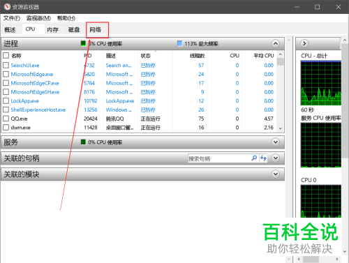Image resolution: width=349 pixels, height=263 pixels.
Task: Click PID 10792 cell
Action: pos(91,100)
